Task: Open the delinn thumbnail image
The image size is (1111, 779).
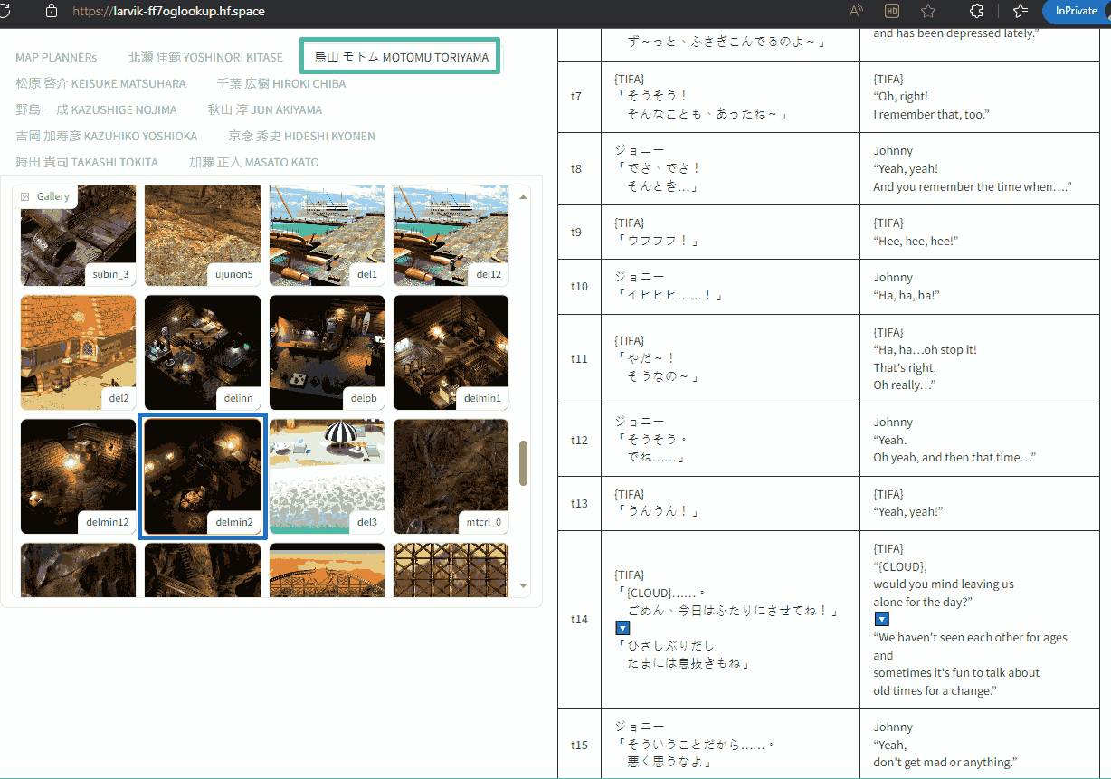Action: coord(203,352)
